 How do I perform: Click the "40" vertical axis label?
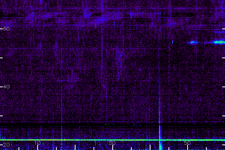[x=6, y=87]
